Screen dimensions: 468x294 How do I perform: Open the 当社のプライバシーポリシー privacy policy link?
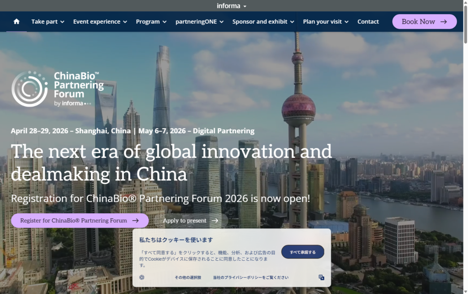point(250,277)
